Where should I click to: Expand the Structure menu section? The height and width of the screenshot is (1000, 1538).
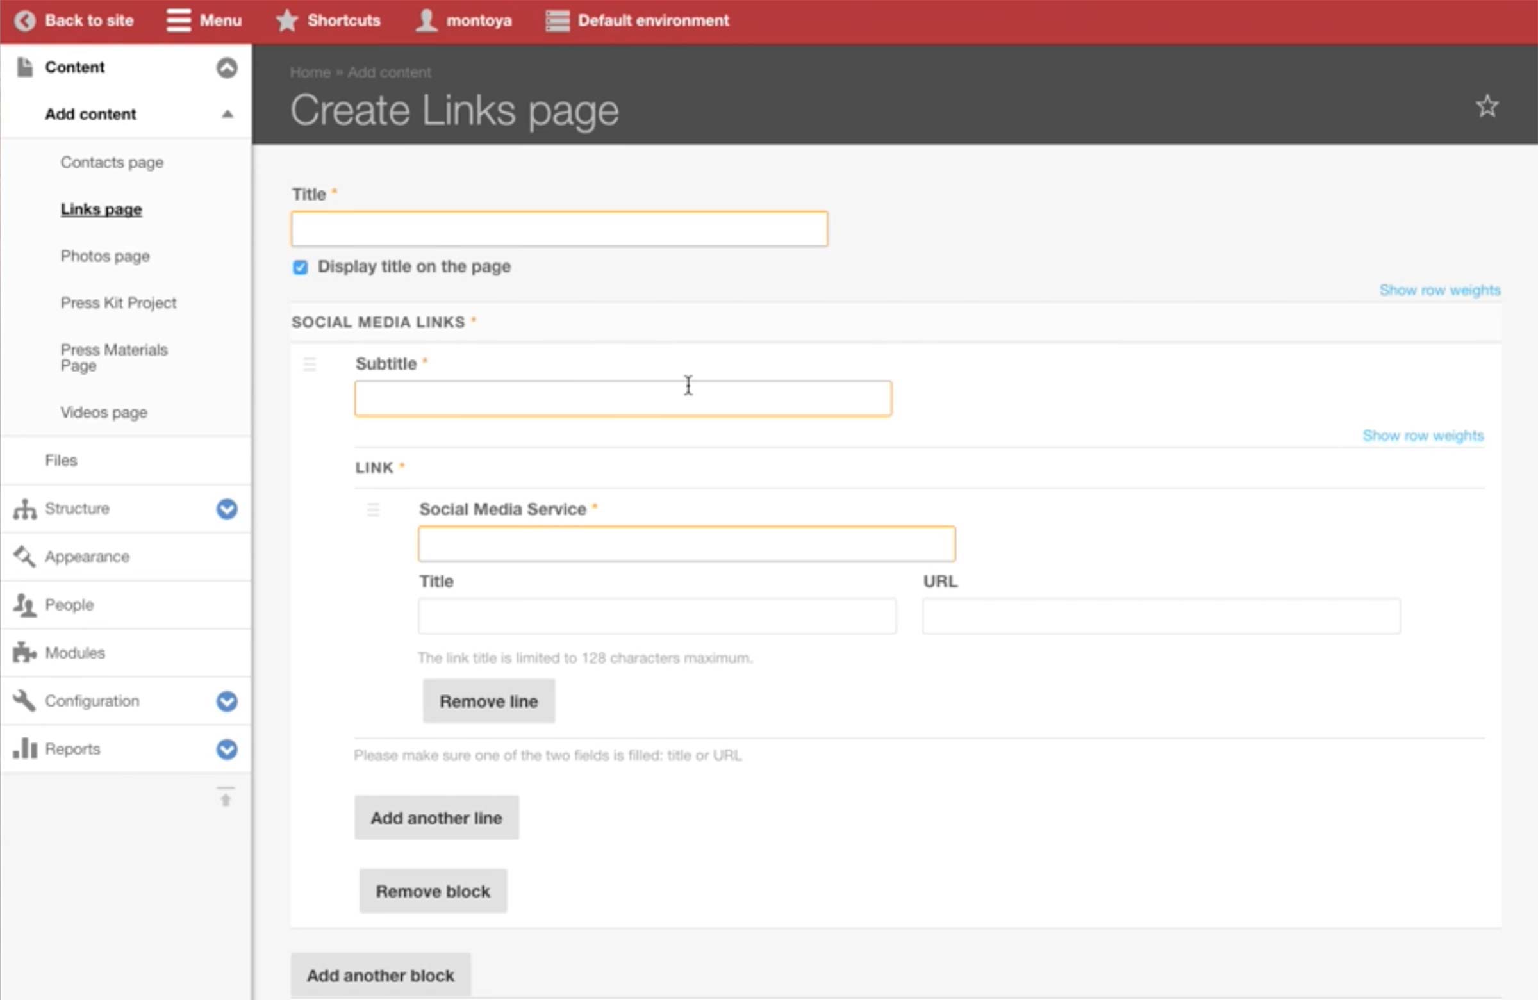click(226, 509)
